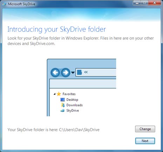Select the Desktop label in the Favorites list
Image resolution: width=163 pixels, height=152 pixels.
(x=72, y=100)
